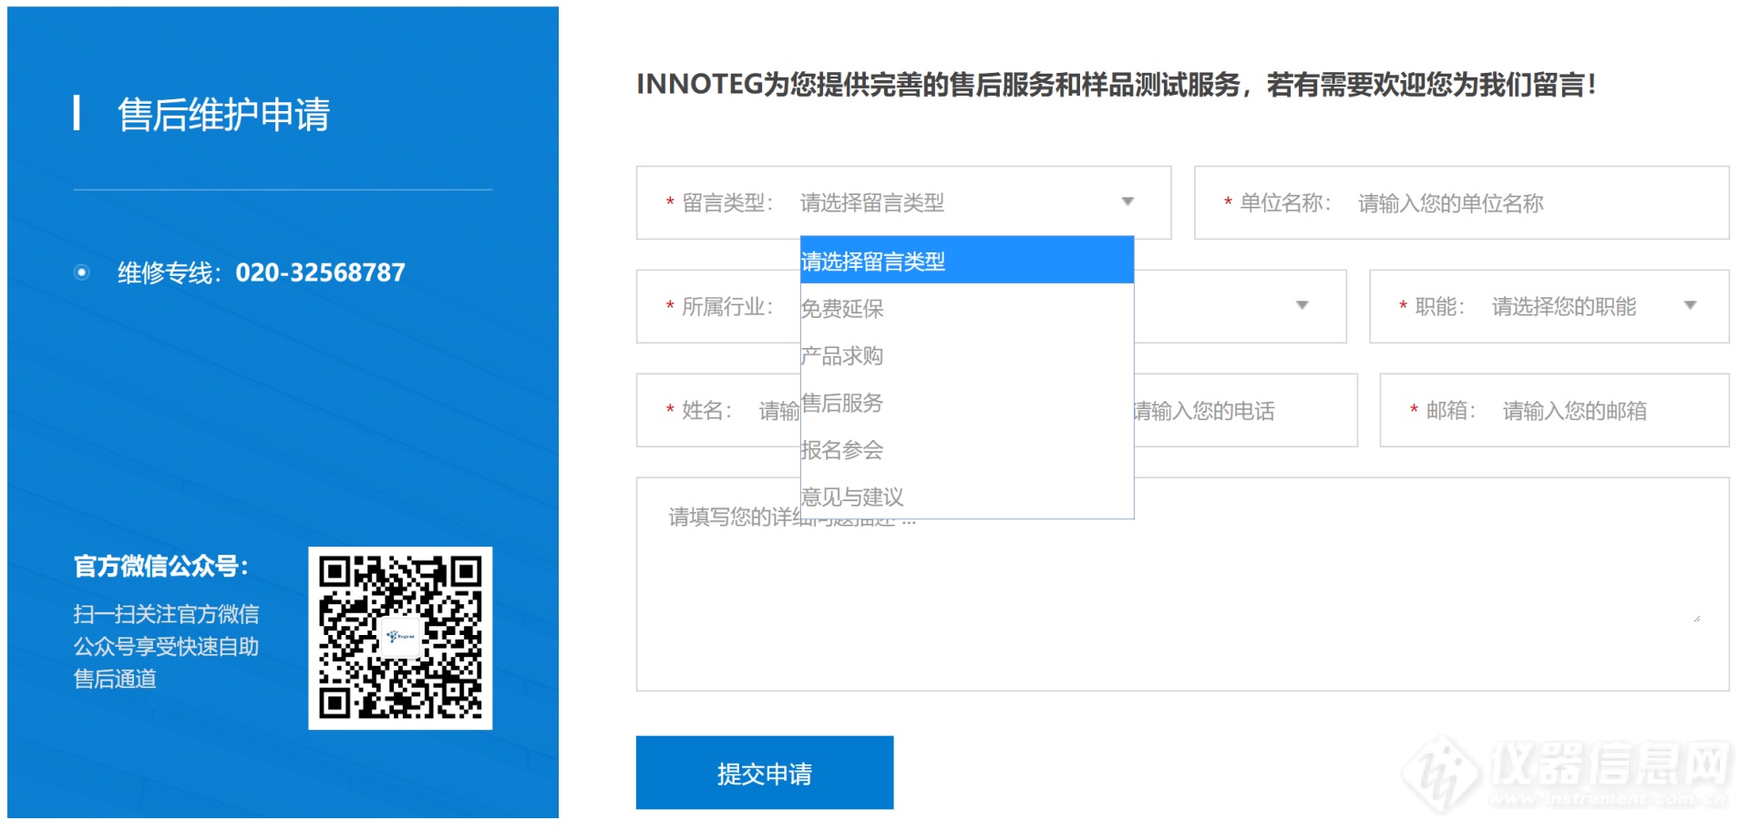
Task: Click the textarea resize handle corner
Action: coord(1696,619)
